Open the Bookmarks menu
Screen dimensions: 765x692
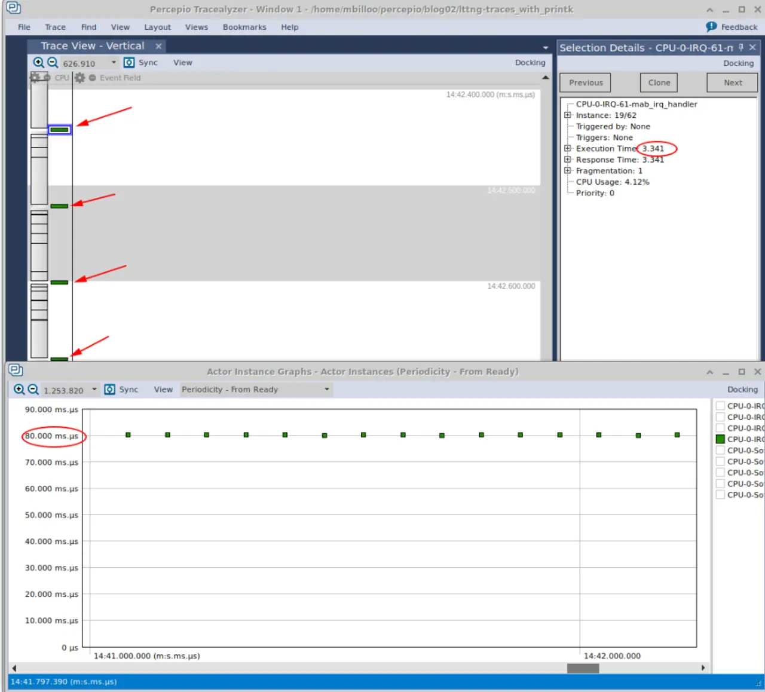[x=244, y=27]
